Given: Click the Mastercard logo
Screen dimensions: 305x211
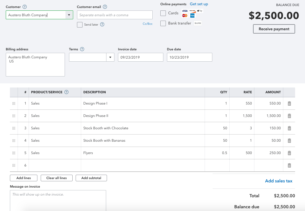Looking at the screenshot, I should point(185,16).
